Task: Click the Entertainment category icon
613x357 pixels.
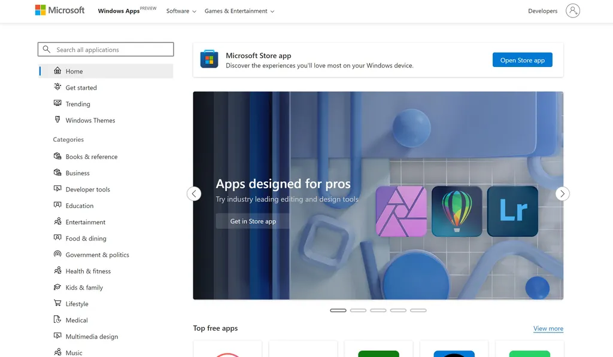Action: click(x=57, y=221)
